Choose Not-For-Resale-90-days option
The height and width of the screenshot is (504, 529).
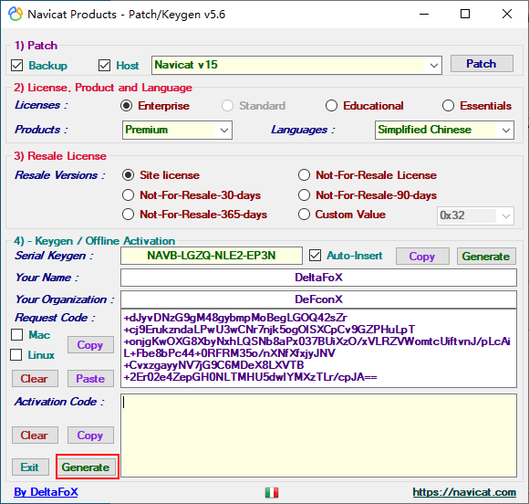click(x=304, y=194)
